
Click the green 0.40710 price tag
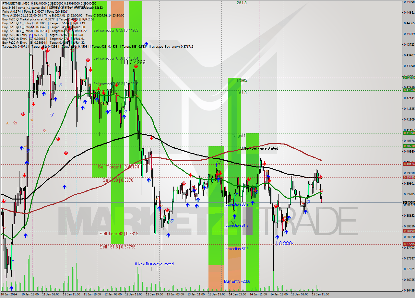(408, 146)
